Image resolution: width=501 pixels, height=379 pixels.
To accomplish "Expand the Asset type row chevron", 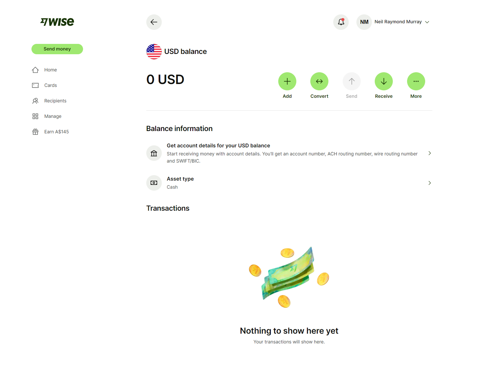I will pyautogui.click(x=430, y=183).
